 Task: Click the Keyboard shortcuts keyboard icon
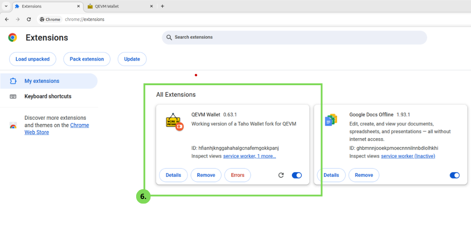point(13,97)
